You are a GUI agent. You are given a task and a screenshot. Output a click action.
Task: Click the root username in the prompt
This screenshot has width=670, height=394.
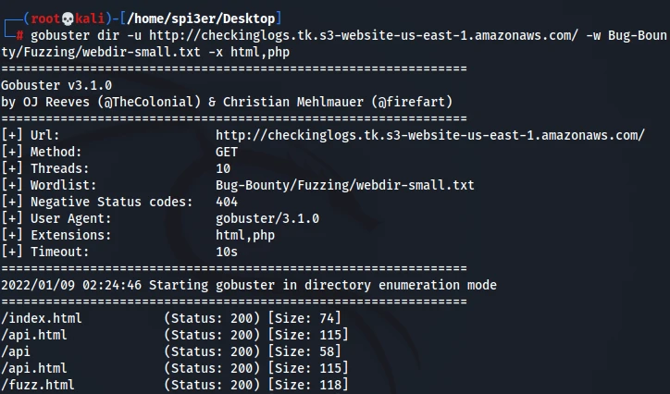point(45,18)
